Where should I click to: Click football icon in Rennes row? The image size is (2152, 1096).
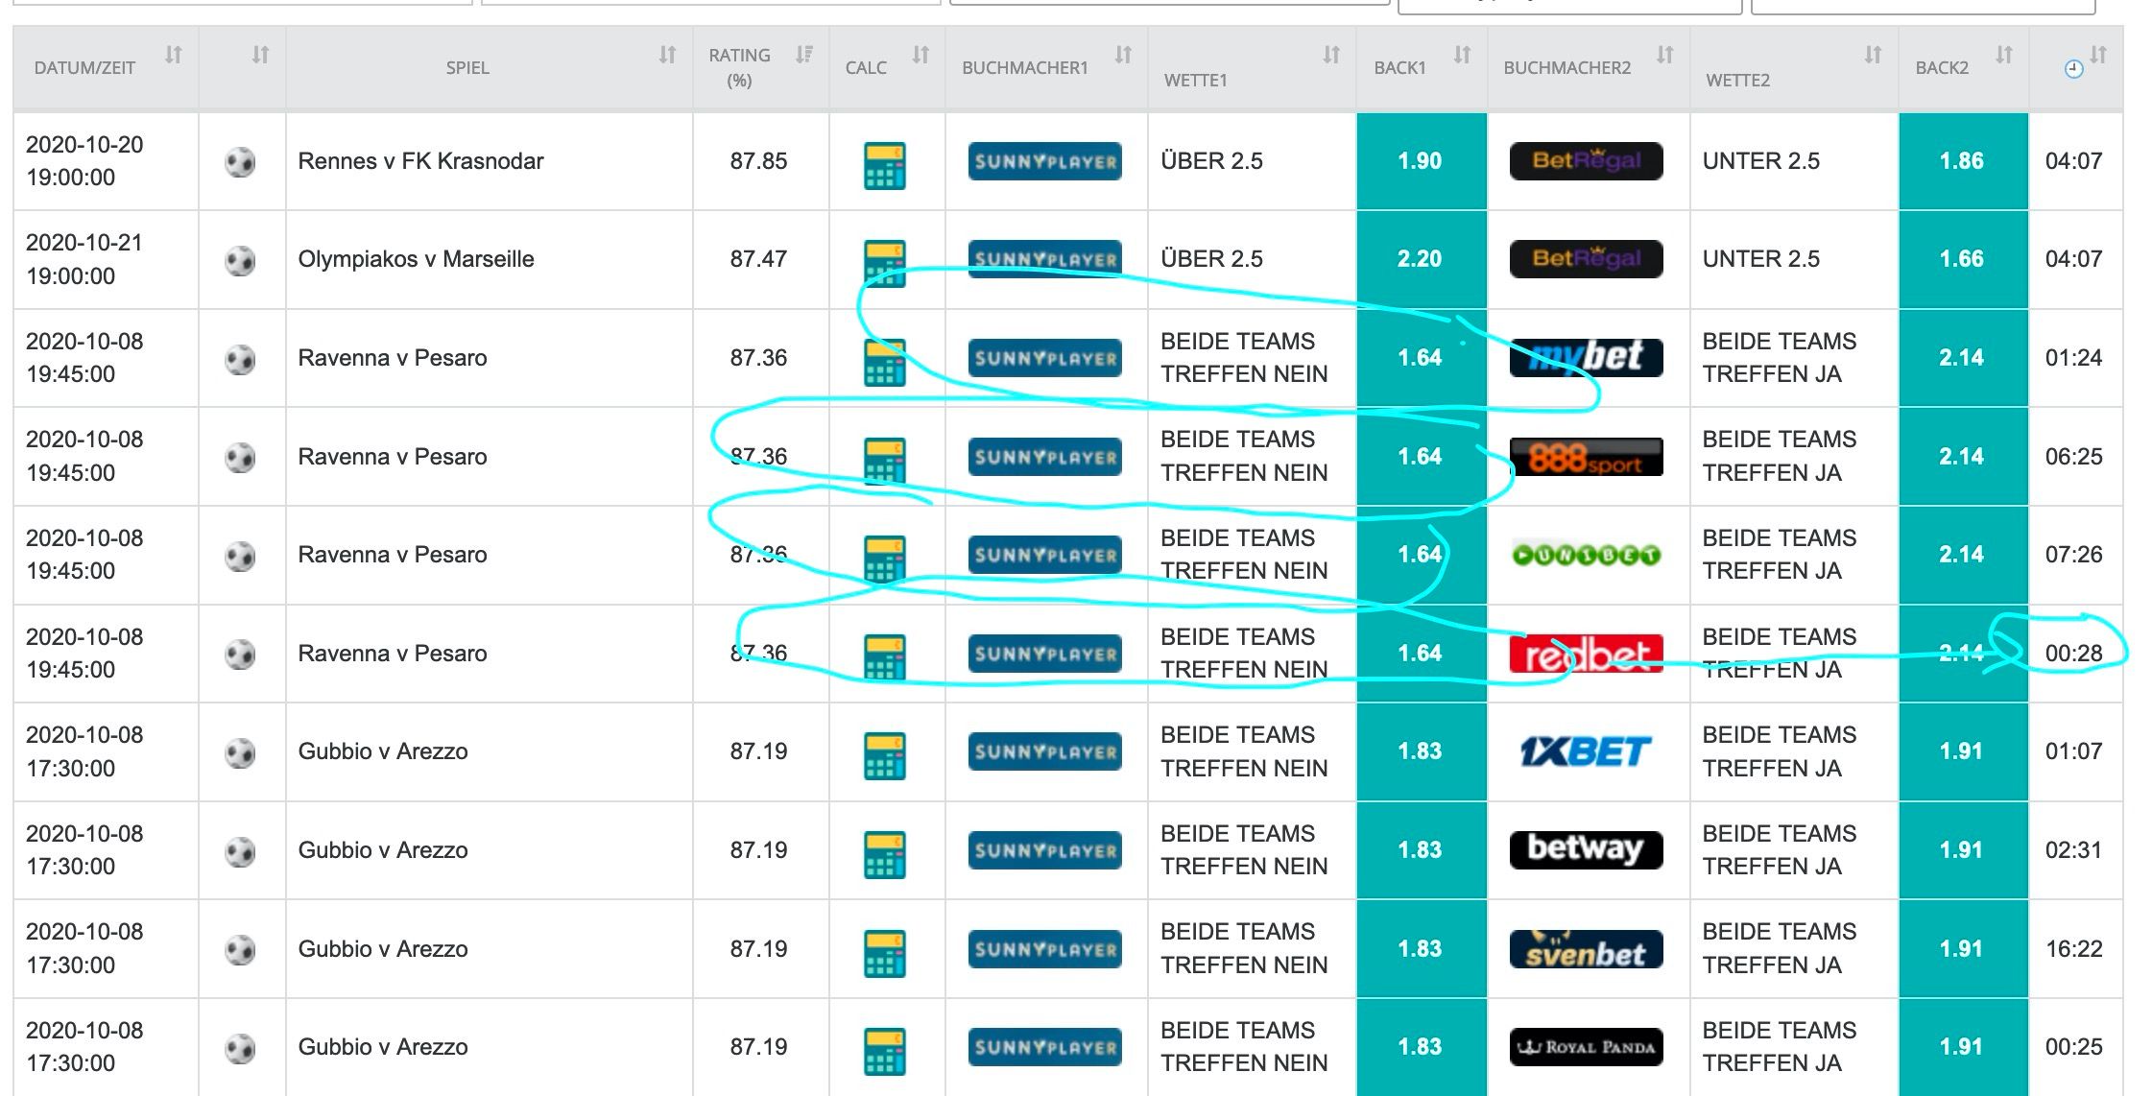click(240, 162)
